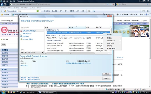Click the IE back navigation arrow
The image size is (151, 94).
[x=2, y=4]
